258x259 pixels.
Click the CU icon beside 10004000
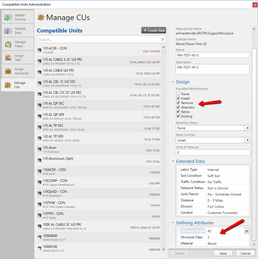39,237
